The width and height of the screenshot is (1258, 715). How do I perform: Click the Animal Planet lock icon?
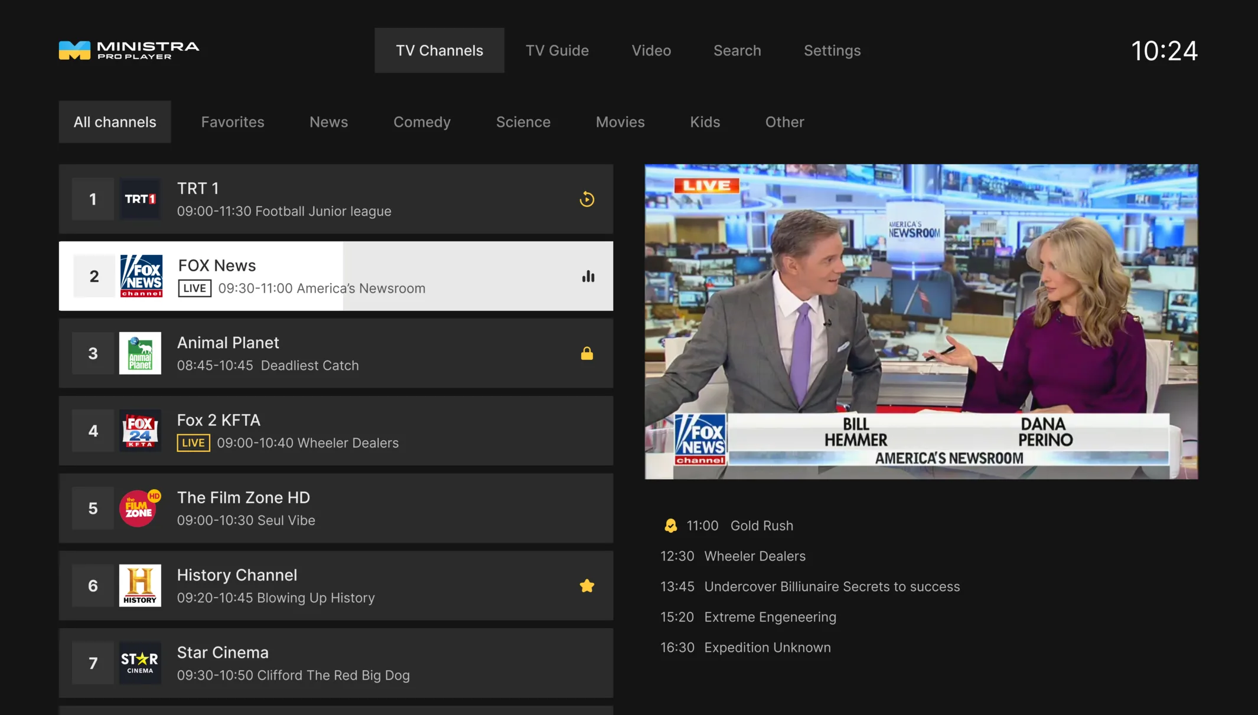[586, 353]
